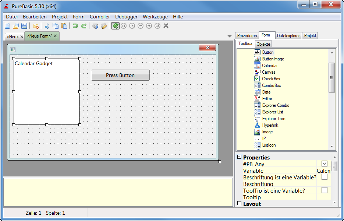Image resolution: width=344 pixels, height=221 pixels.
Task: Click the Beschriftung property value field
Action: (324, 184)
